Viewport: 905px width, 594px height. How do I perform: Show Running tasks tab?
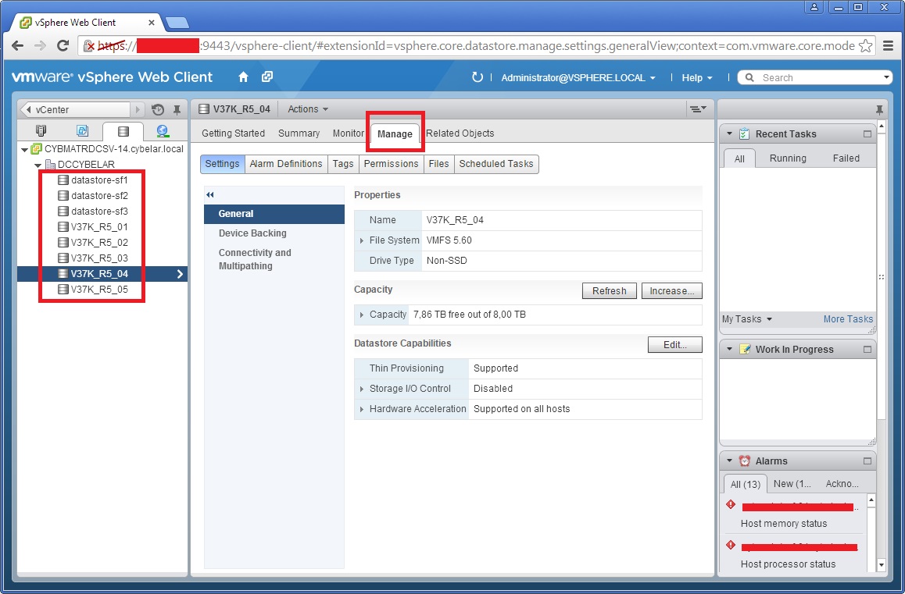[x=788, y=158]
